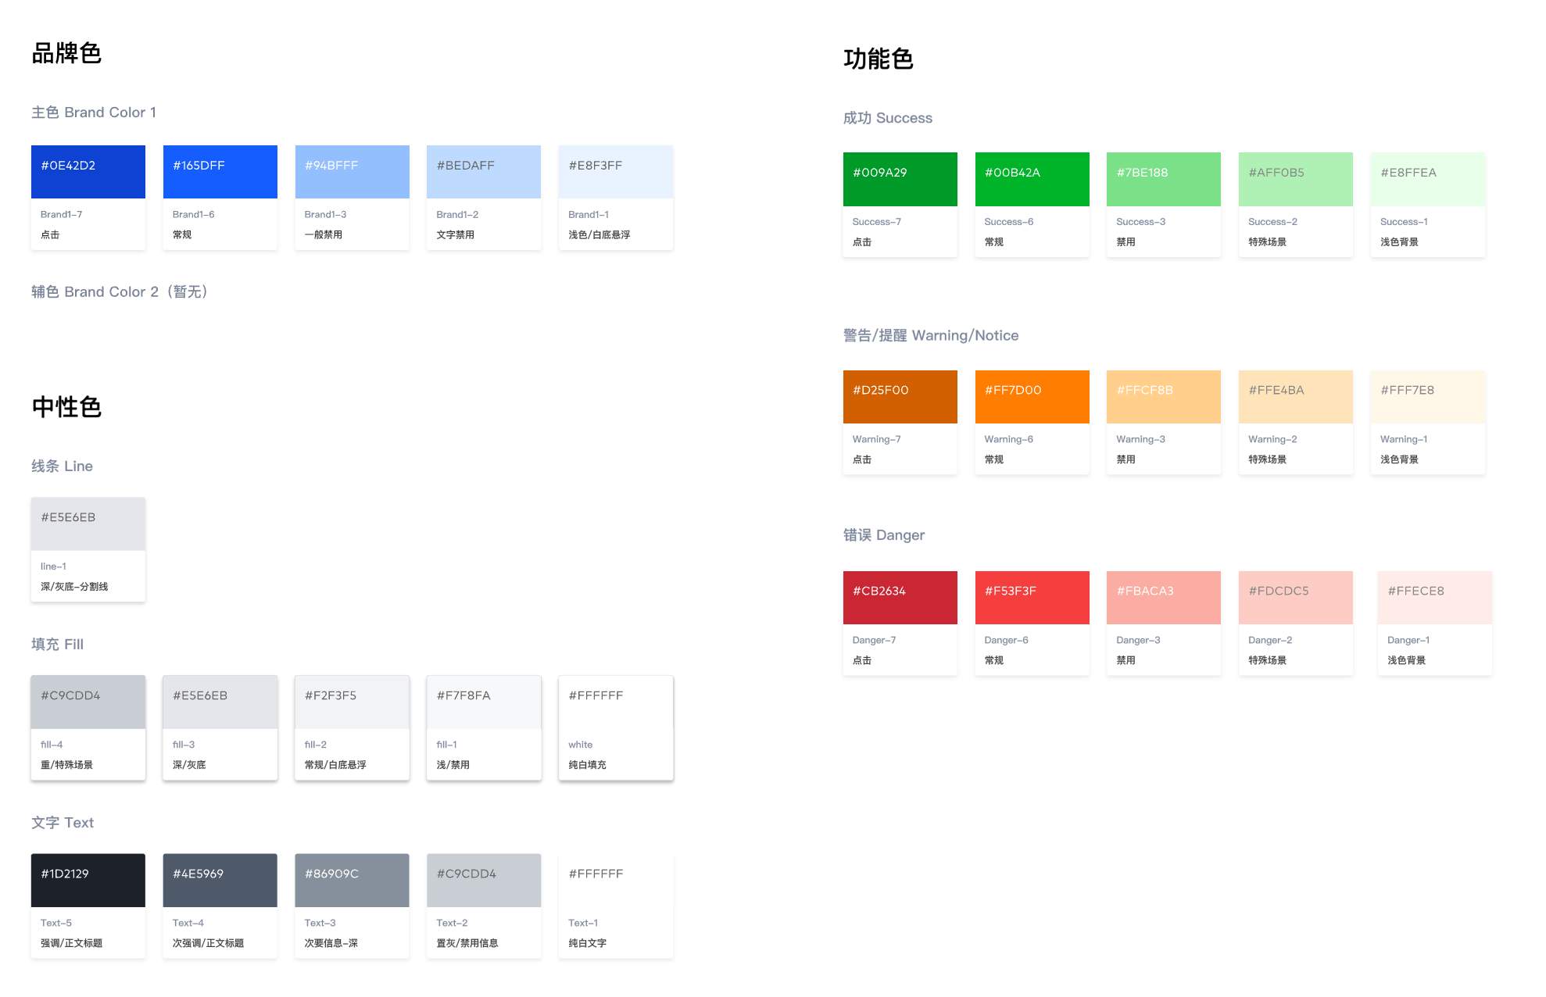Click the 次要信息-深 label
This screenshot has height=997, width=1546.
tap(331, 943)
